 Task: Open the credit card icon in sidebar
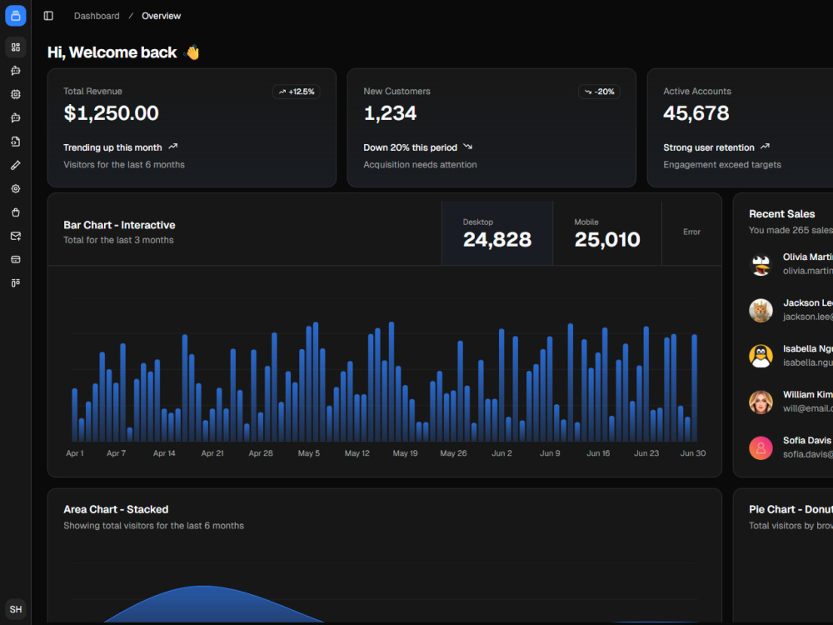click(15, 259)
